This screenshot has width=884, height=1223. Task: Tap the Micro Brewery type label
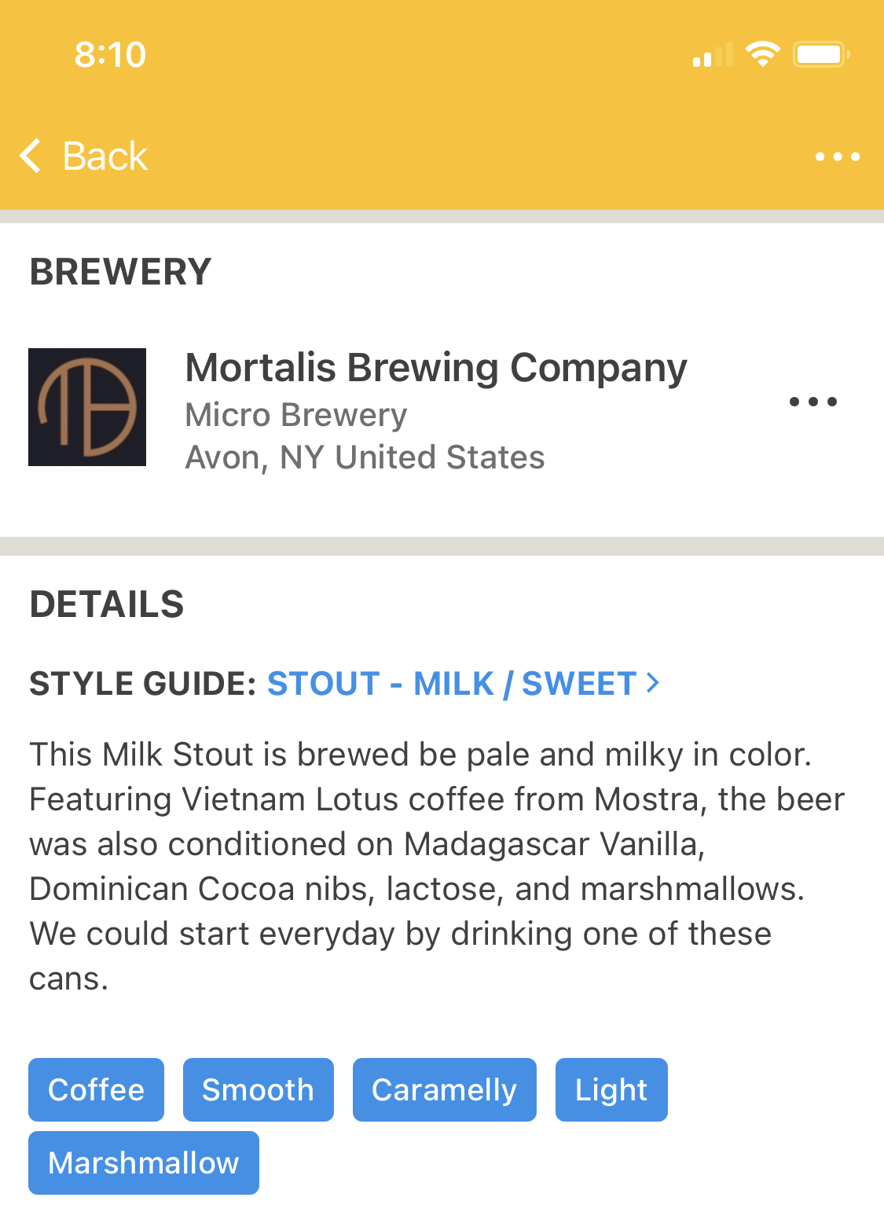pyautogui.click(x=296, y=415)
